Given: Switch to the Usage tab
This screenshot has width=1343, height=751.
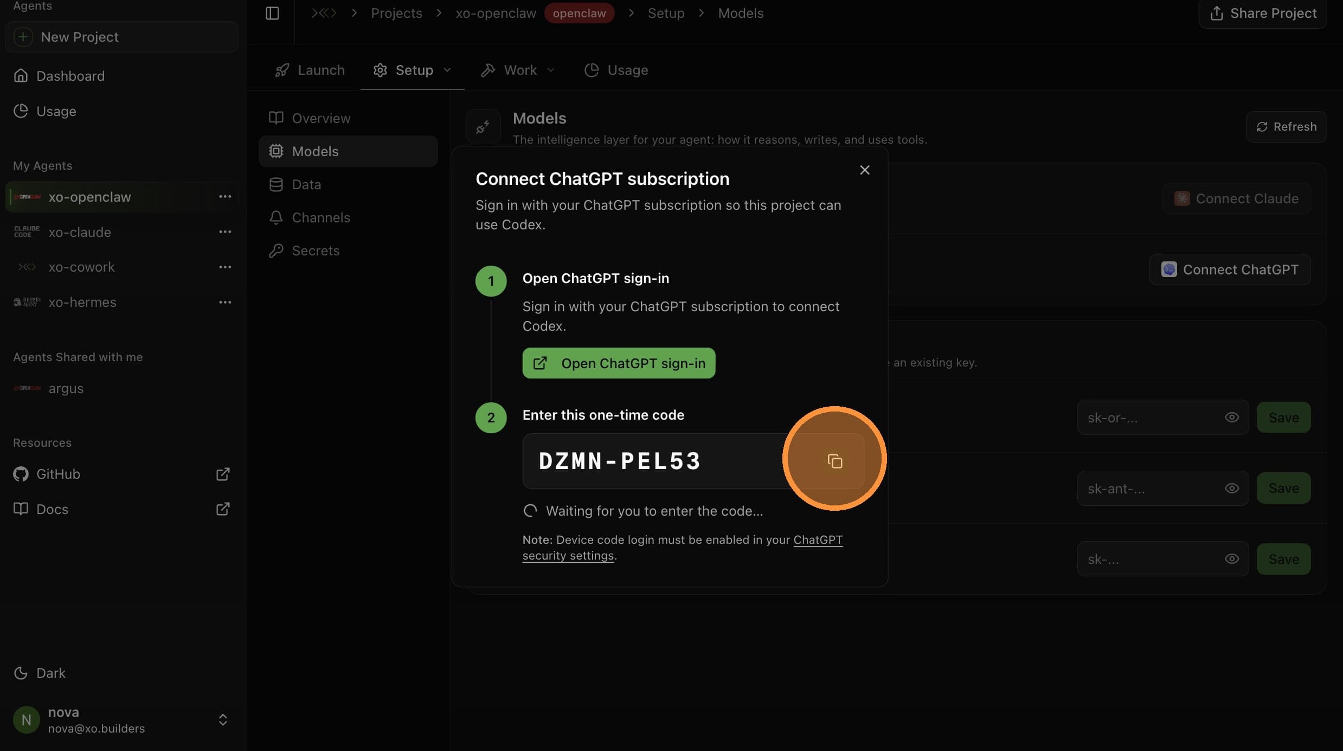Looking at the screenshot, I should point(616,70).
